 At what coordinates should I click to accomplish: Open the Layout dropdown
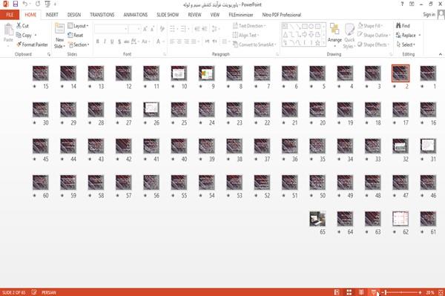pyautogui.click(x=78, y=26)
